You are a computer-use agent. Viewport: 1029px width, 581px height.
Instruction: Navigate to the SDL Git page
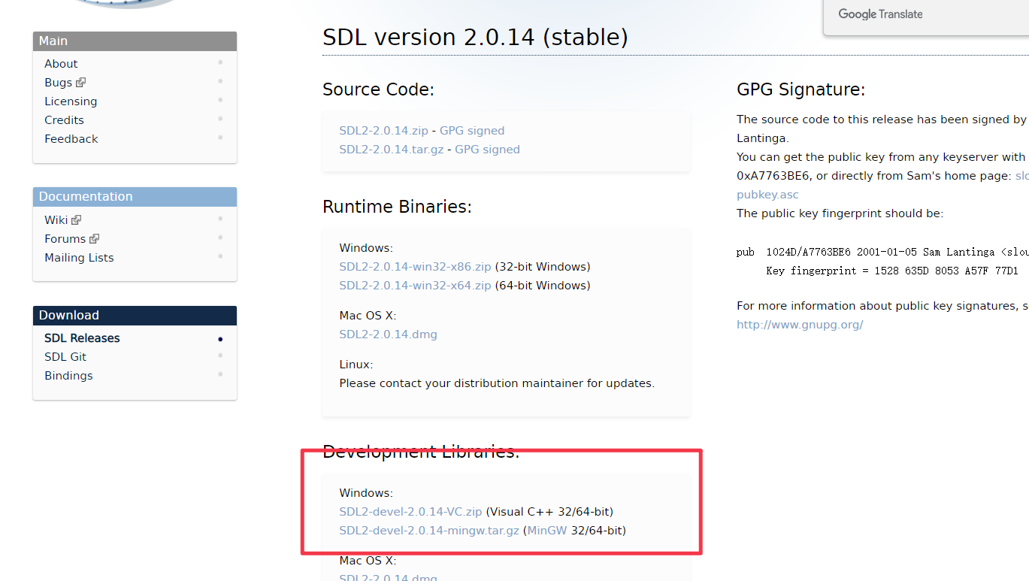pyautogui.click(x=65, y=356)
